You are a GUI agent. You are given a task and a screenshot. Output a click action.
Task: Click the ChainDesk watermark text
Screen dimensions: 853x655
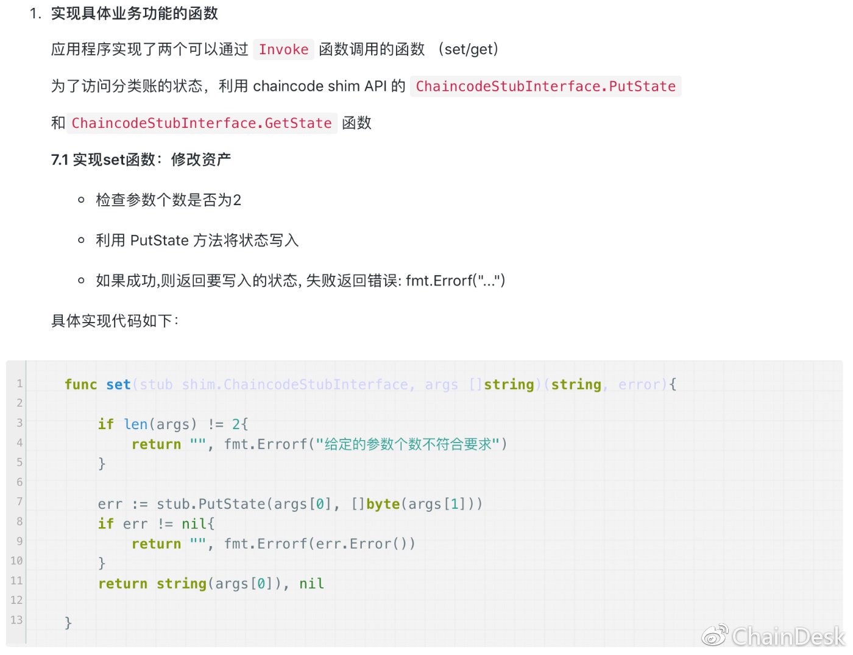tap(788, 637)
